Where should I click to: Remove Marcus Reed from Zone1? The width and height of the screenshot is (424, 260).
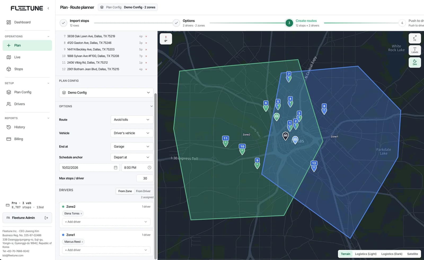[x=82, y=242]
